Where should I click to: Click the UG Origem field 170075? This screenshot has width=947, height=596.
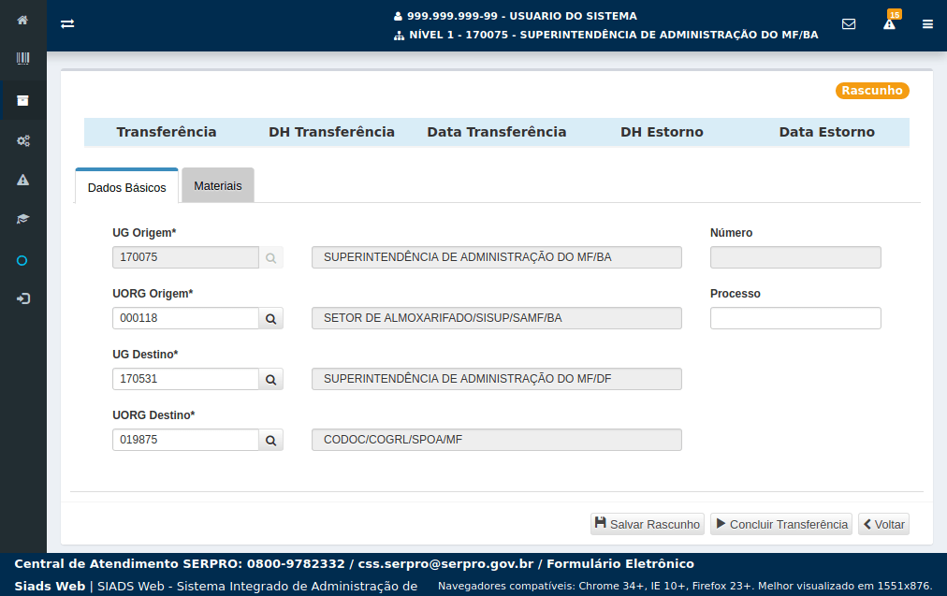tap(185, 257)
